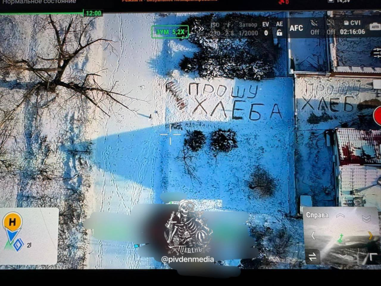Tap the home point H marker on minimap
This screenshot has width=381, height=286.
pos(12,222)
